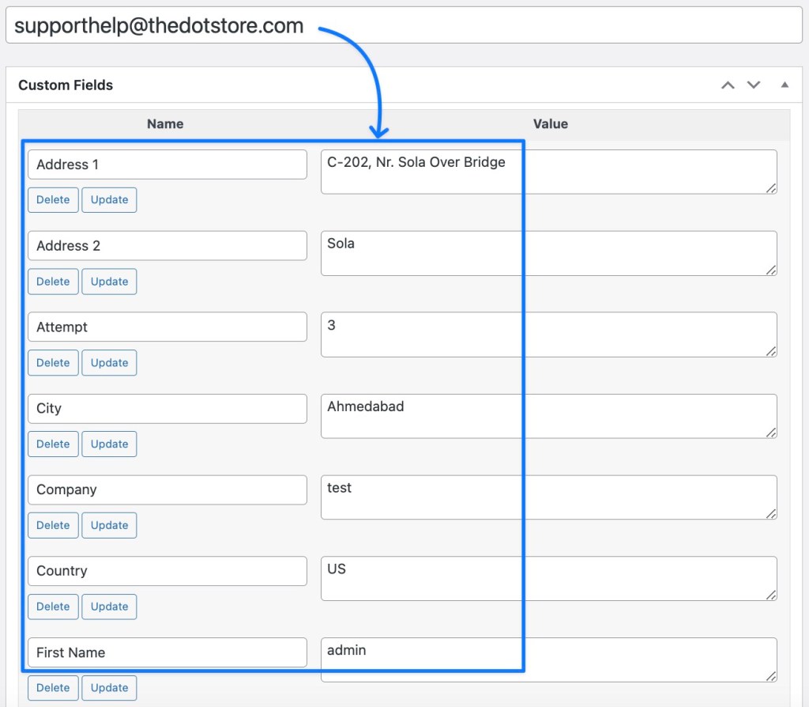Click the City name field

(x=167, y=409)
